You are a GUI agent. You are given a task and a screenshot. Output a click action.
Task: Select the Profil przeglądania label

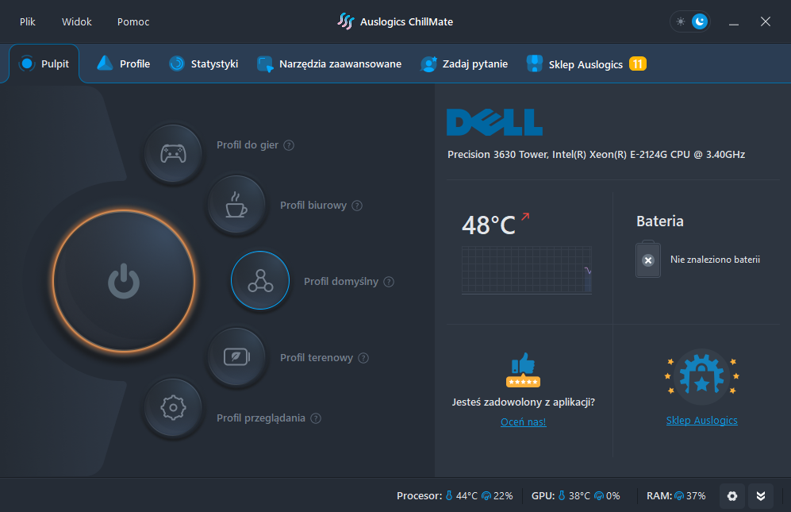pos(261,418)
